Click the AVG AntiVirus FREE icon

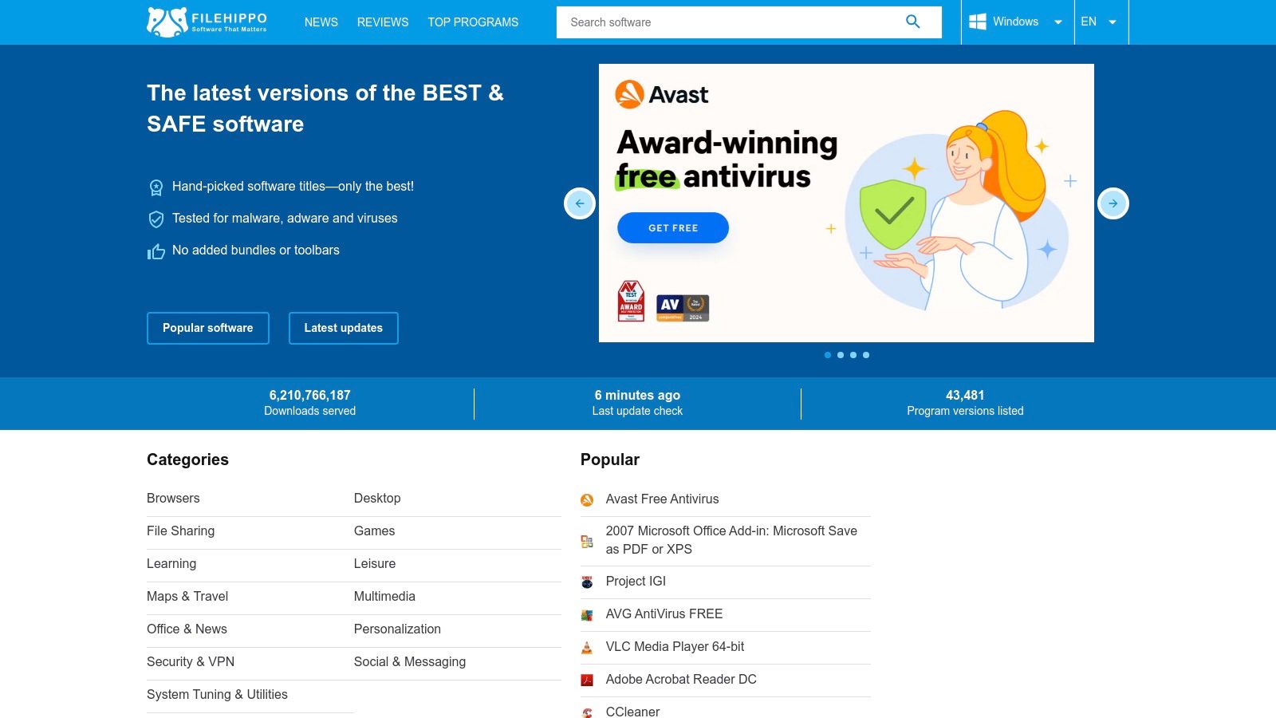[x=587, y=615]
